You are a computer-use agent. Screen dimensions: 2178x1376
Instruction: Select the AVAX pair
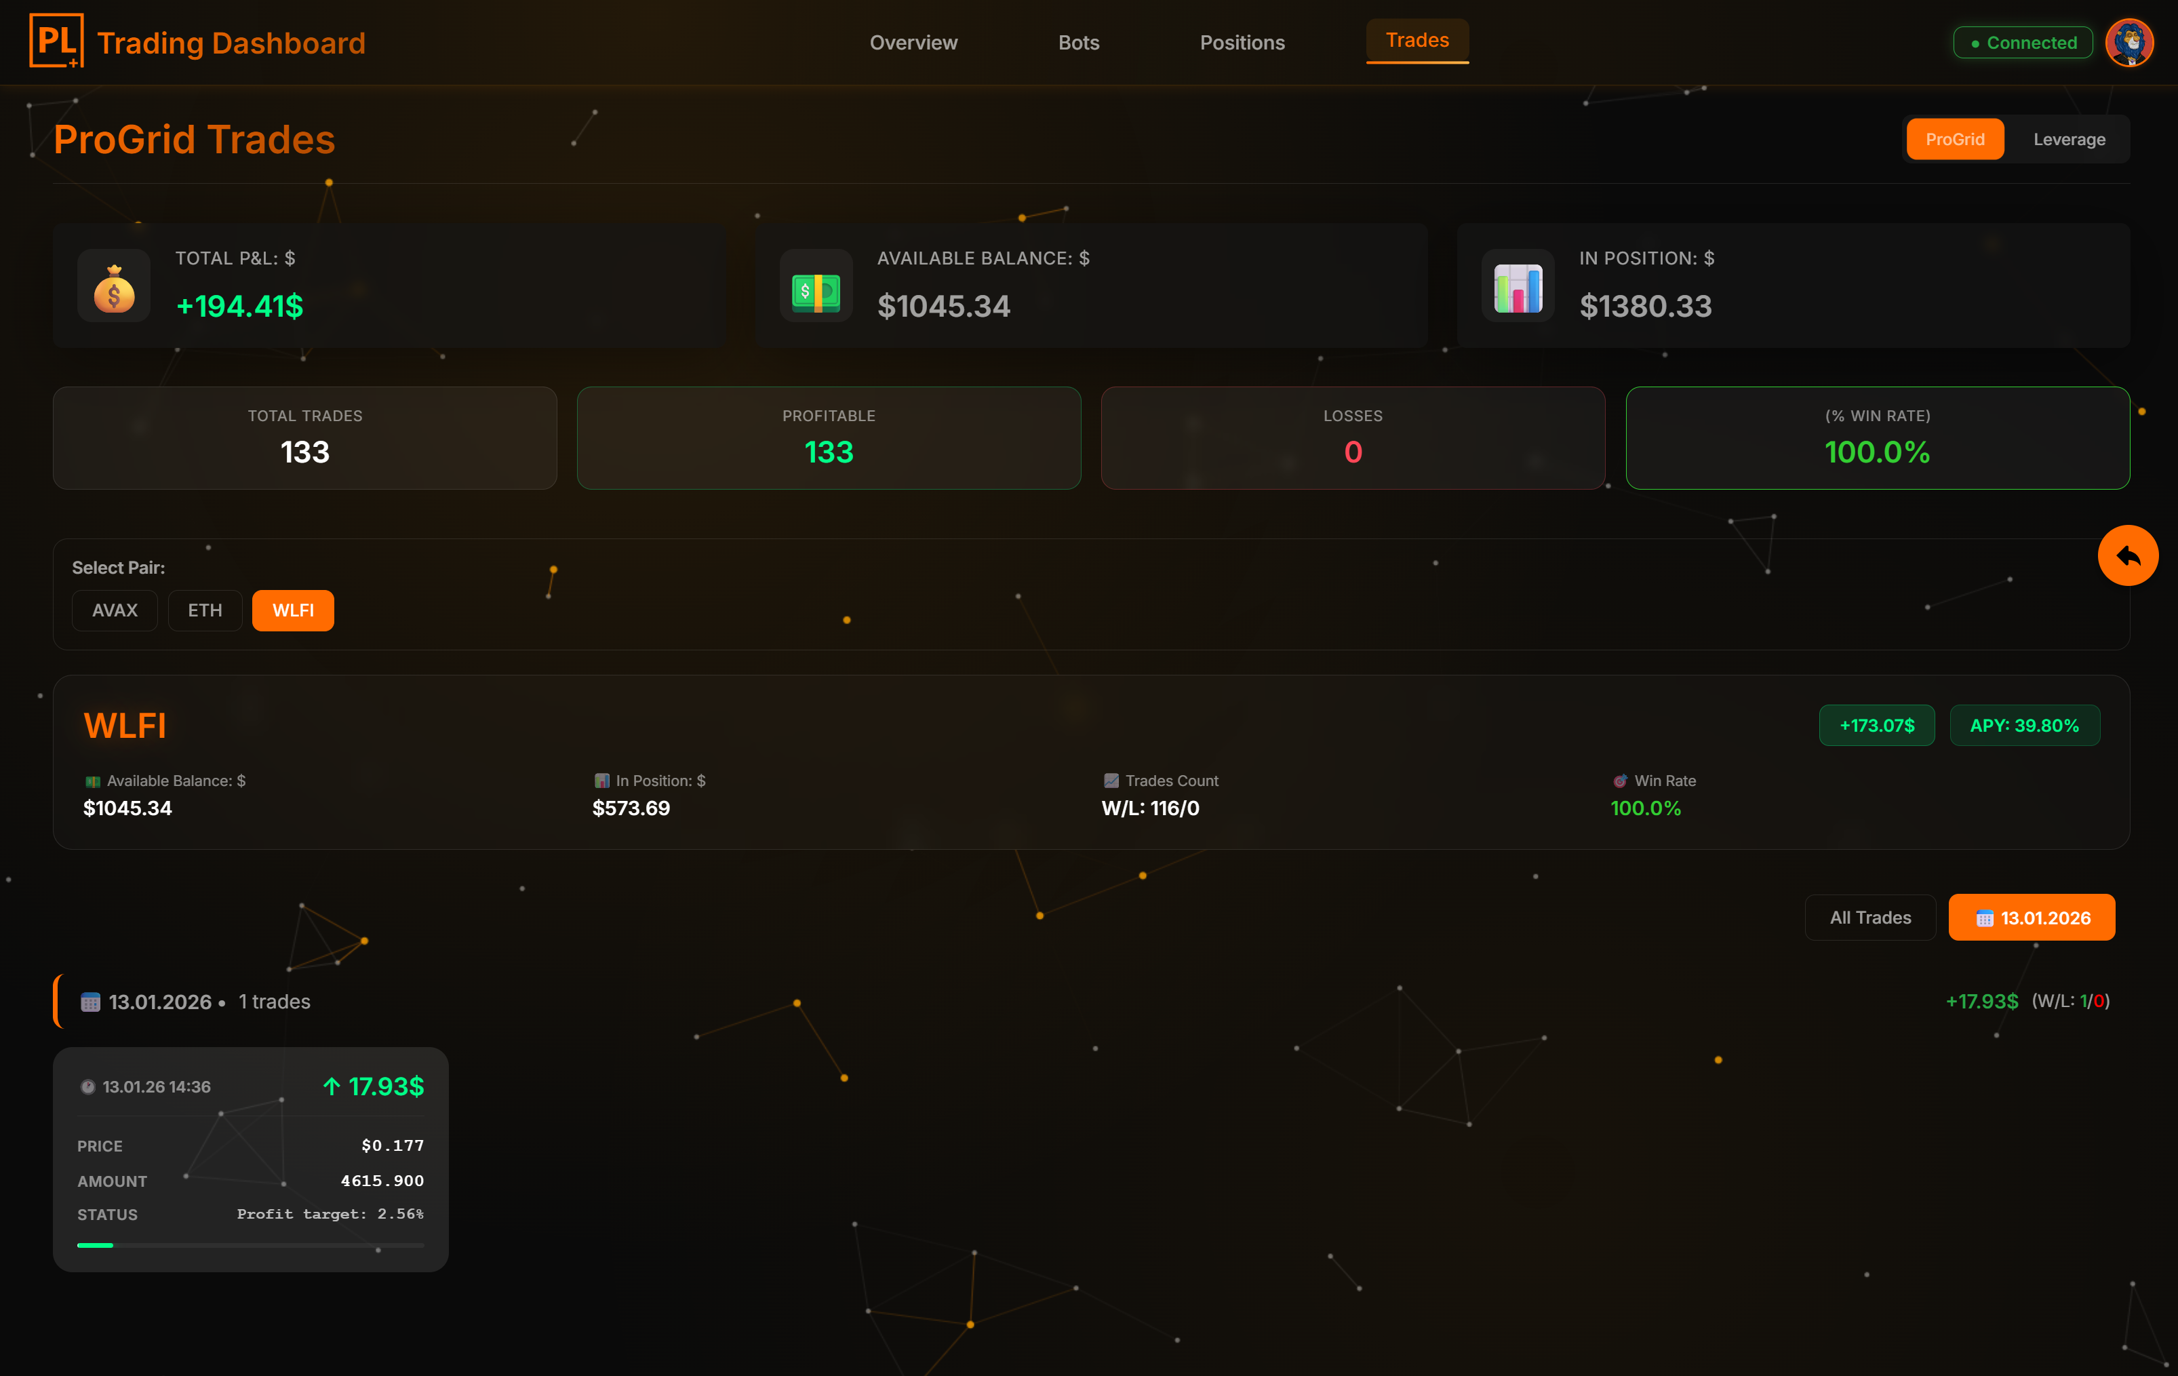point(115,610)
